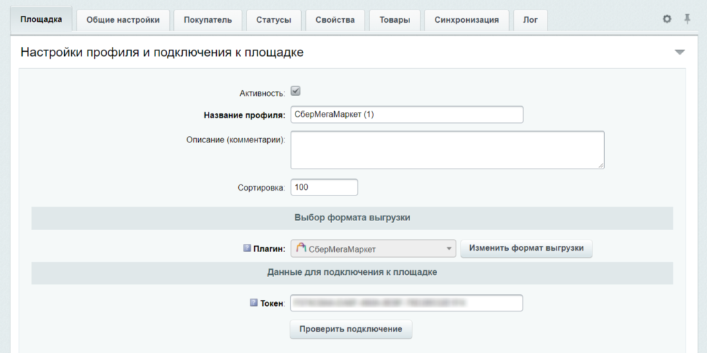707x353 pixels.
Task: Switch to the Общие настройки tab
Action: coord(123,20)
